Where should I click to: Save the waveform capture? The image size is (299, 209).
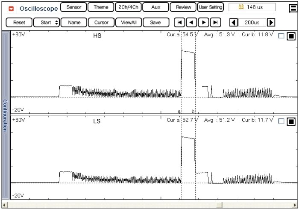point(156,23)
